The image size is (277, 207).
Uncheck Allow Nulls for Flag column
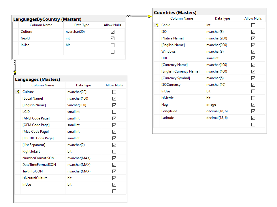253,105
